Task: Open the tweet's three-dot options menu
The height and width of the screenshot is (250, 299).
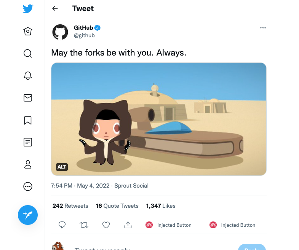Action: [263, 28]
